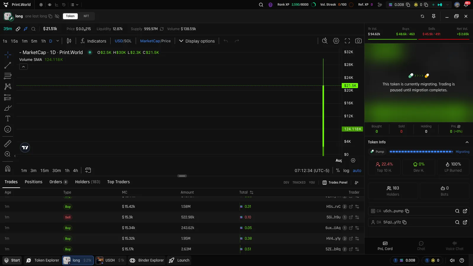Enter fullscreen chart mode

click(x=347, y=41)
